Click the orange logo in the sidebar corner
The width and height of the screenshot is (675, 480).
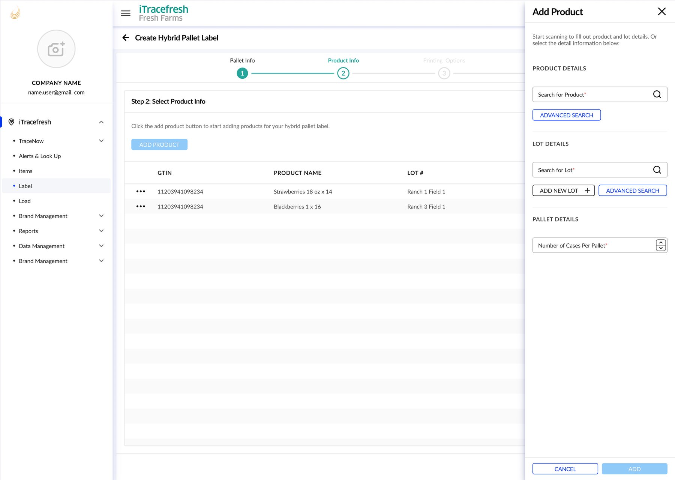pos(15,12)
